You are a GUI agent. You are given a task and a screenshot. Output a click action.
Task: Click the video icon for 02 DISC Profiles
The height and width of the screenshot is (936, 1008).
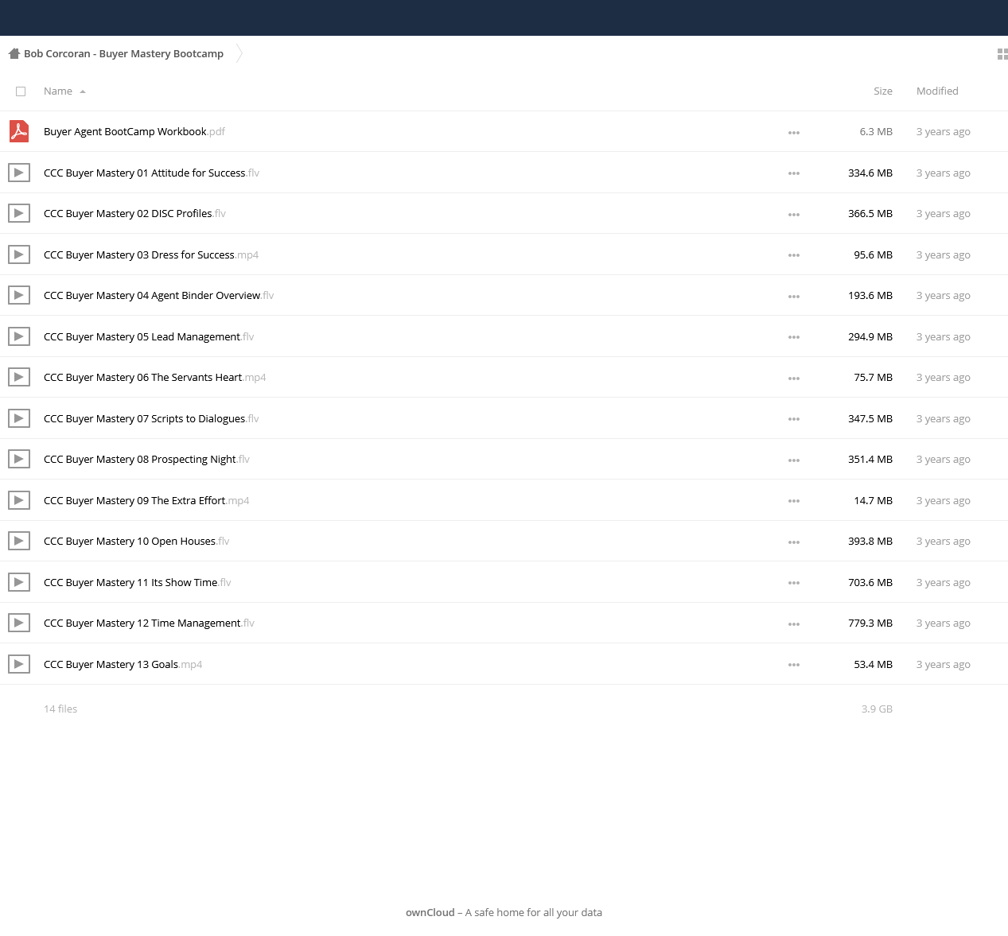(19, 213)
